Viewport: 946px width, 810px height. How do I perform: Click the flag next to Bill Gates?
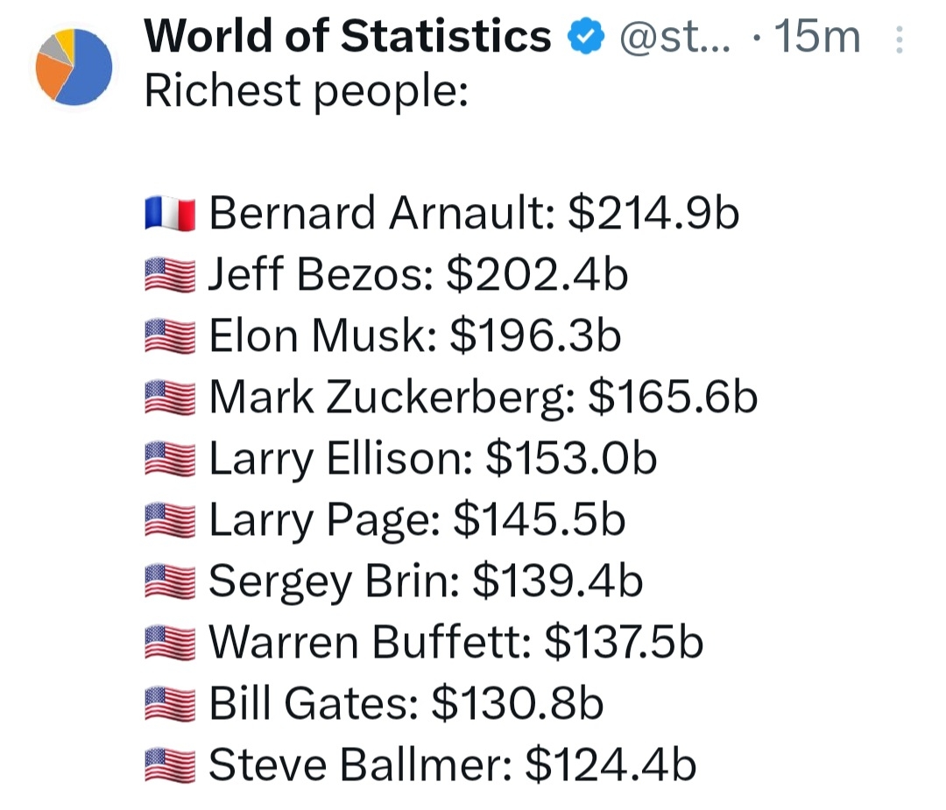(x=170, y=705)
